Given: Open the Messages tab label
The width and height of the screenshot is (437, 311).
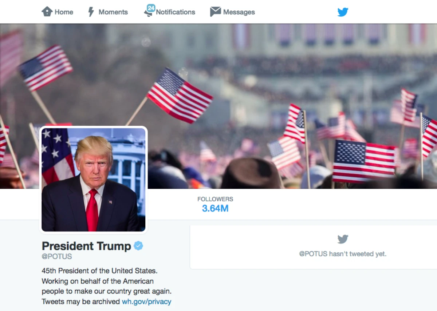Looking at the screenshot, I should [239, 12].
